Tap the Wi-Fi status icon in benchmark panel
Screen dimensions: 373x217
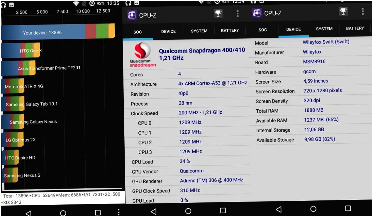76,4
